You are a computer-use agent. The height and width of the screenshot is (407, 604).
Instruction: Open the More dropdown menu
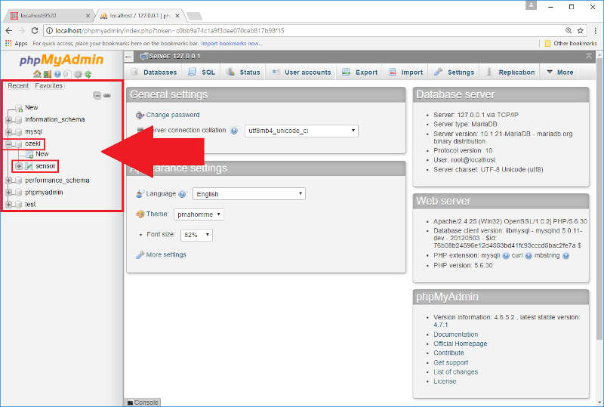[x=559, y=72]
